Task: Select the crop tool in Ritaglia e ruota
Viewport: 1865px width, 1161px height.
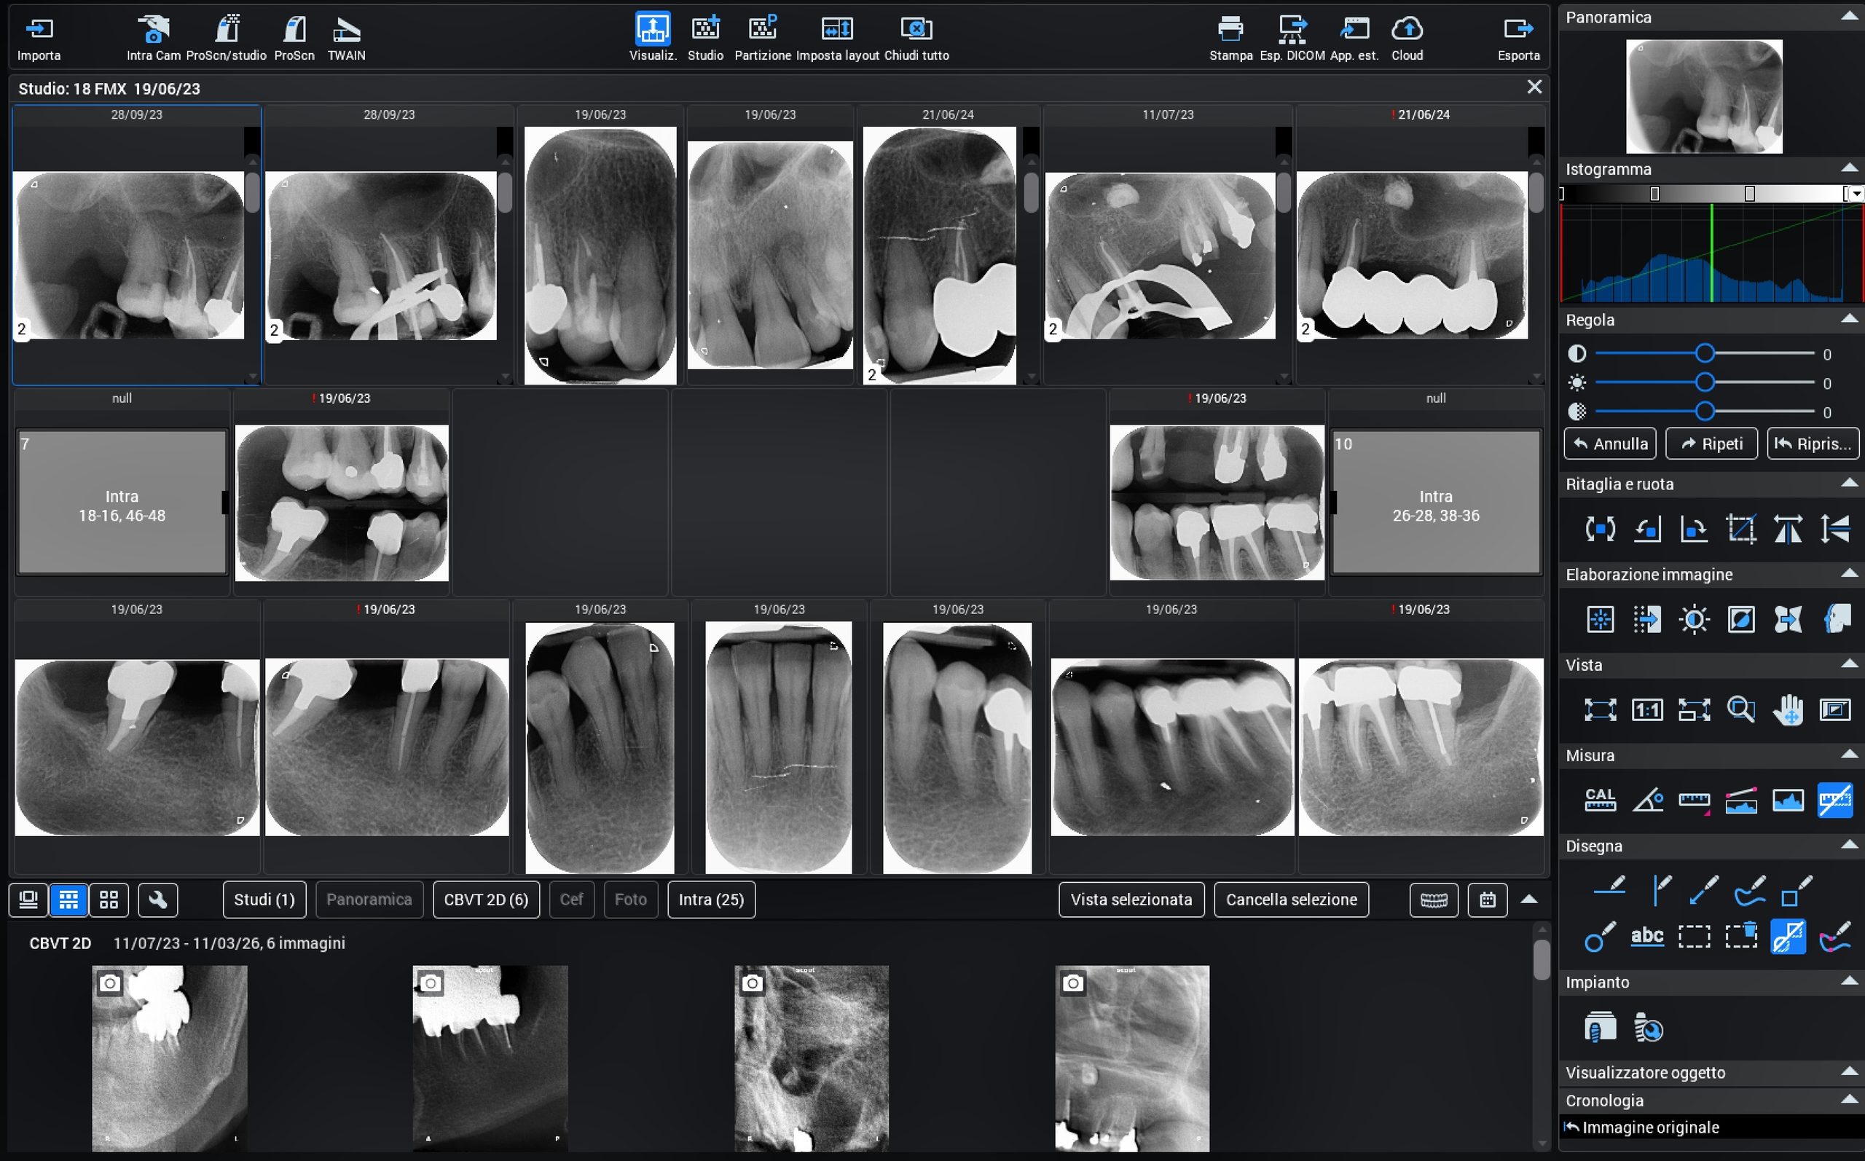Action: coord(1740,529)
